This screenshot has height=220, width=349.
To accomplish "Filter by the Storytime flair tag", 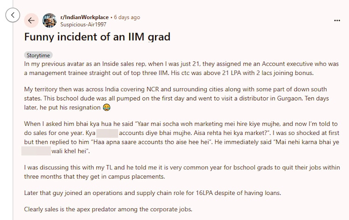I will point(39,55).
